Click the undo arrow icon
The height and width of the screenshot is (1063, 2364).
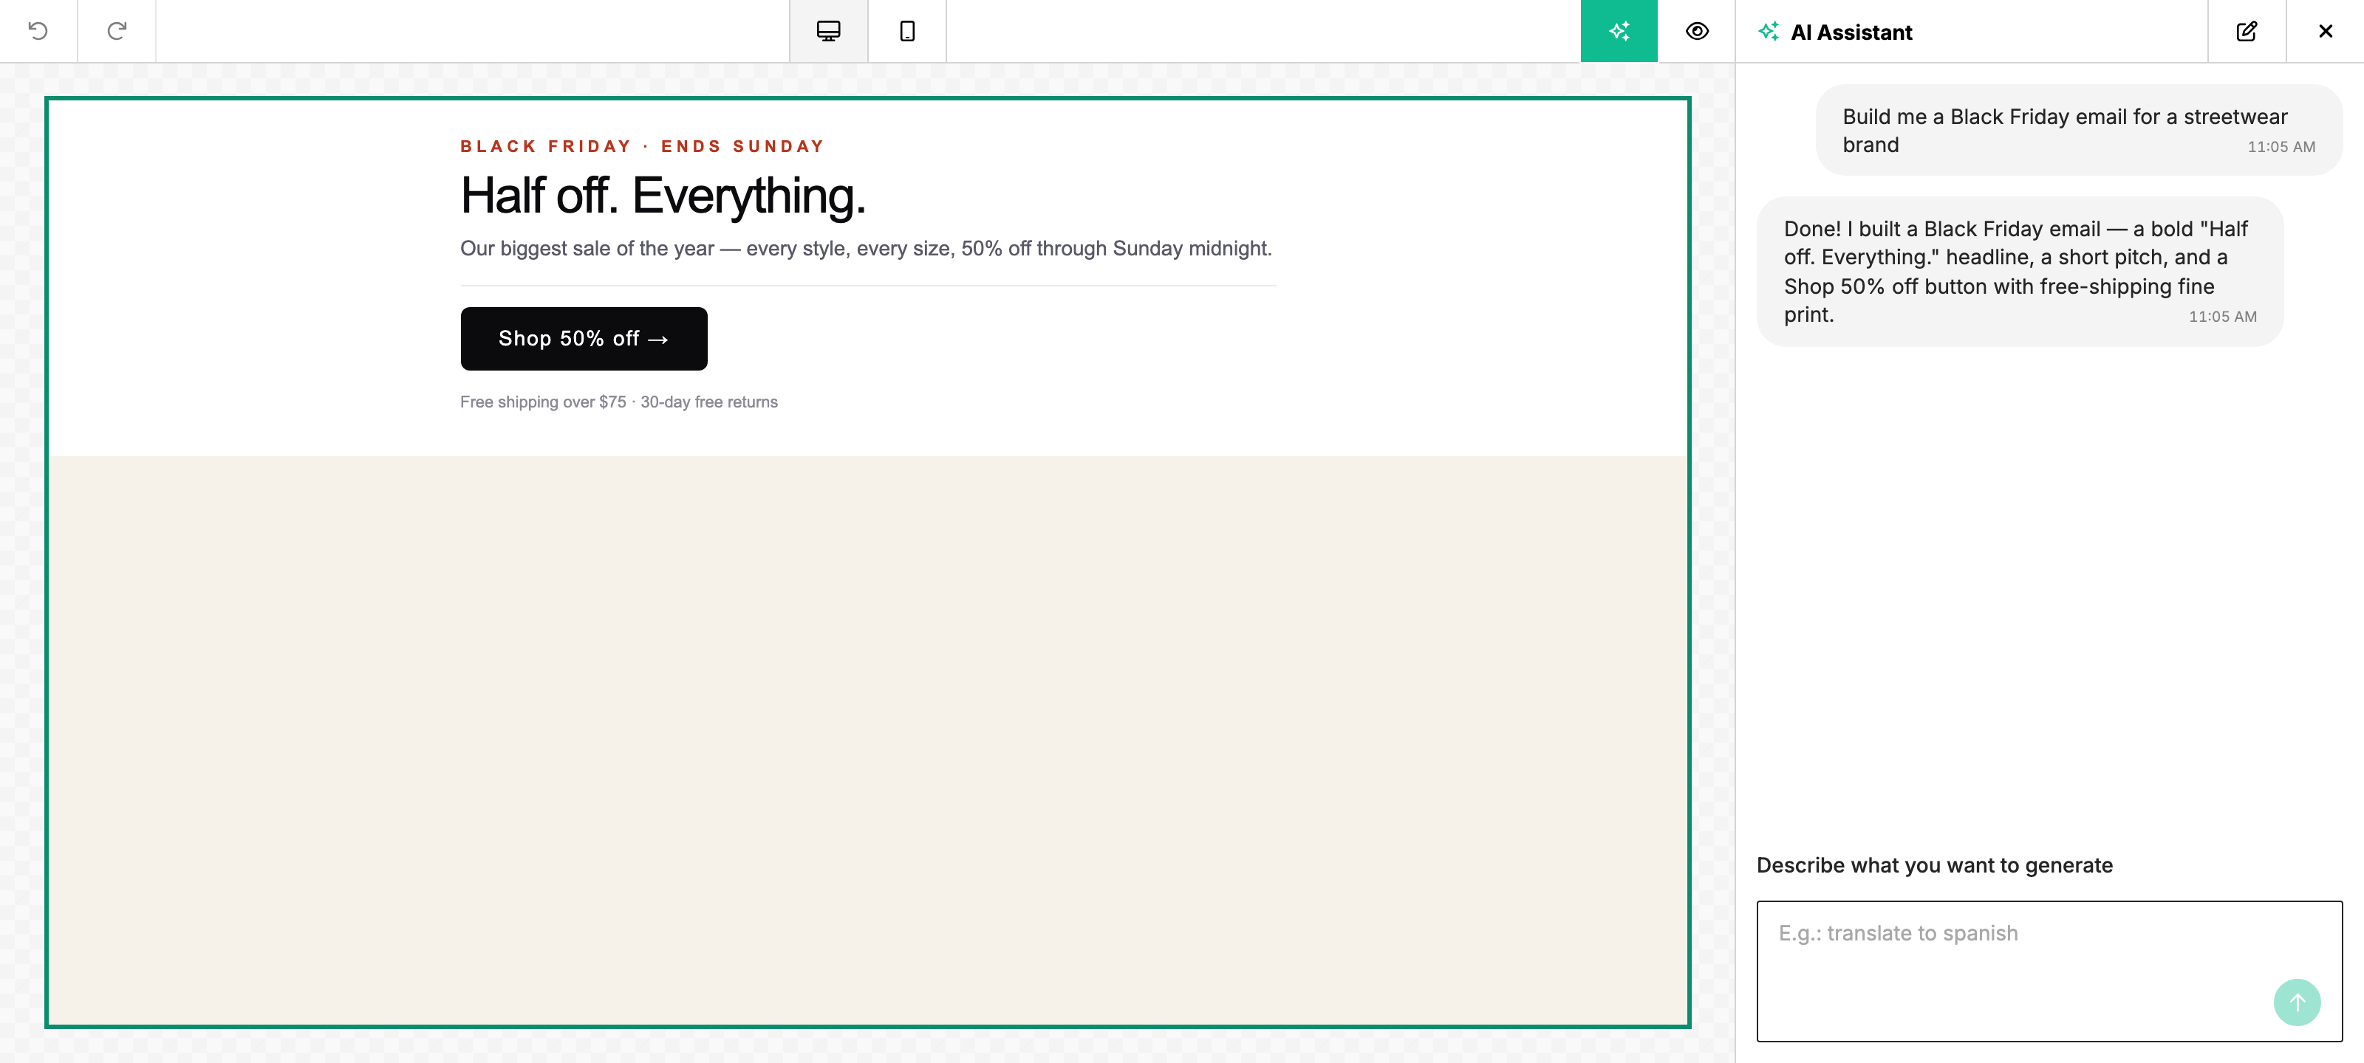click(38, 31)
